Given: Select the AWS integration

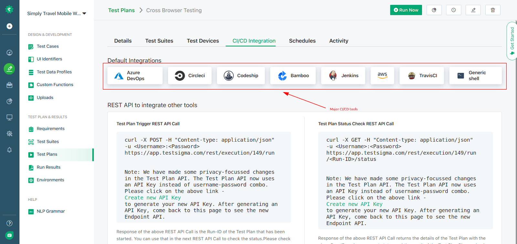Looking at the screenshot, I should click(382, 75).
